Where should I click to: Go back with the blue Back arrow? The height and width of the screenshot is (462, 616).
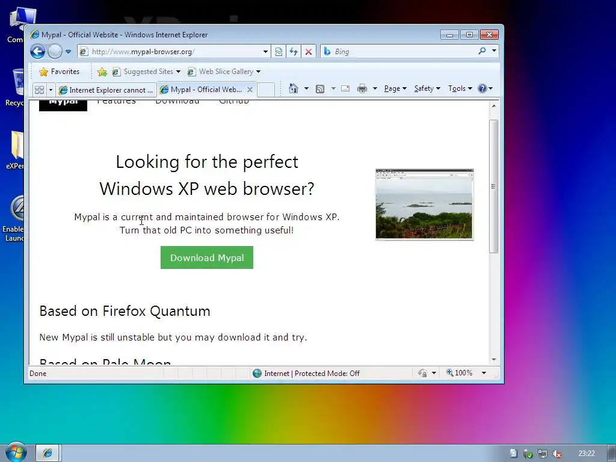38,52
